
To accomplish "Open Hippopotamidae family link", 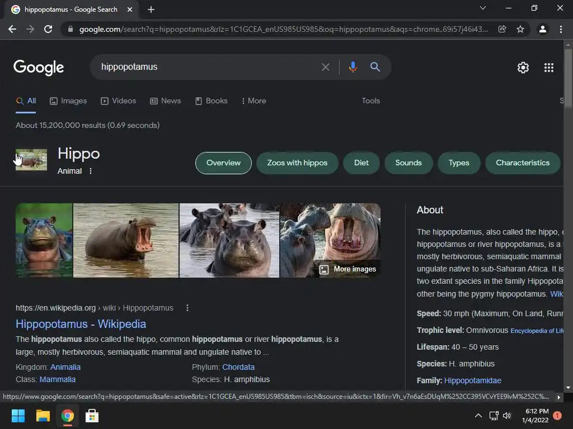I will [x=472, y=381].
